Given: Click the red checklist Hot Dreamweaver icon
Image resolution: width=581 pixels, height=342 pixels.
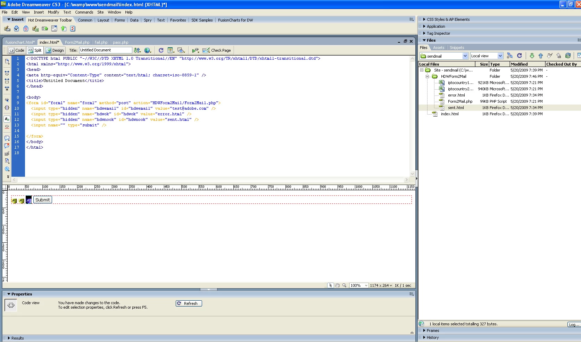Looking at the screenshot, I should pos(73,28).
